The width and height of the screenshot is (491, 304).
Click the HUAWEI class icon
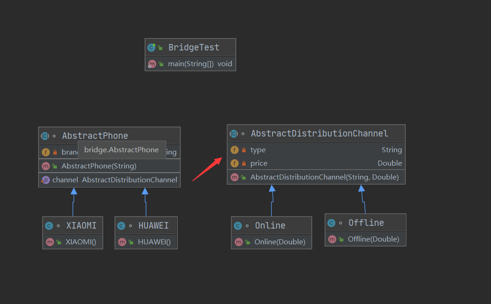coord(122,226)
